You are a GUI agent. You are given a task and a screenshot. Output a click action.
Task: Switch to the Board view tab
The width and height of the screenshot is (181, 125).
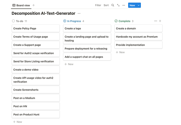click(x=21, y=5)
